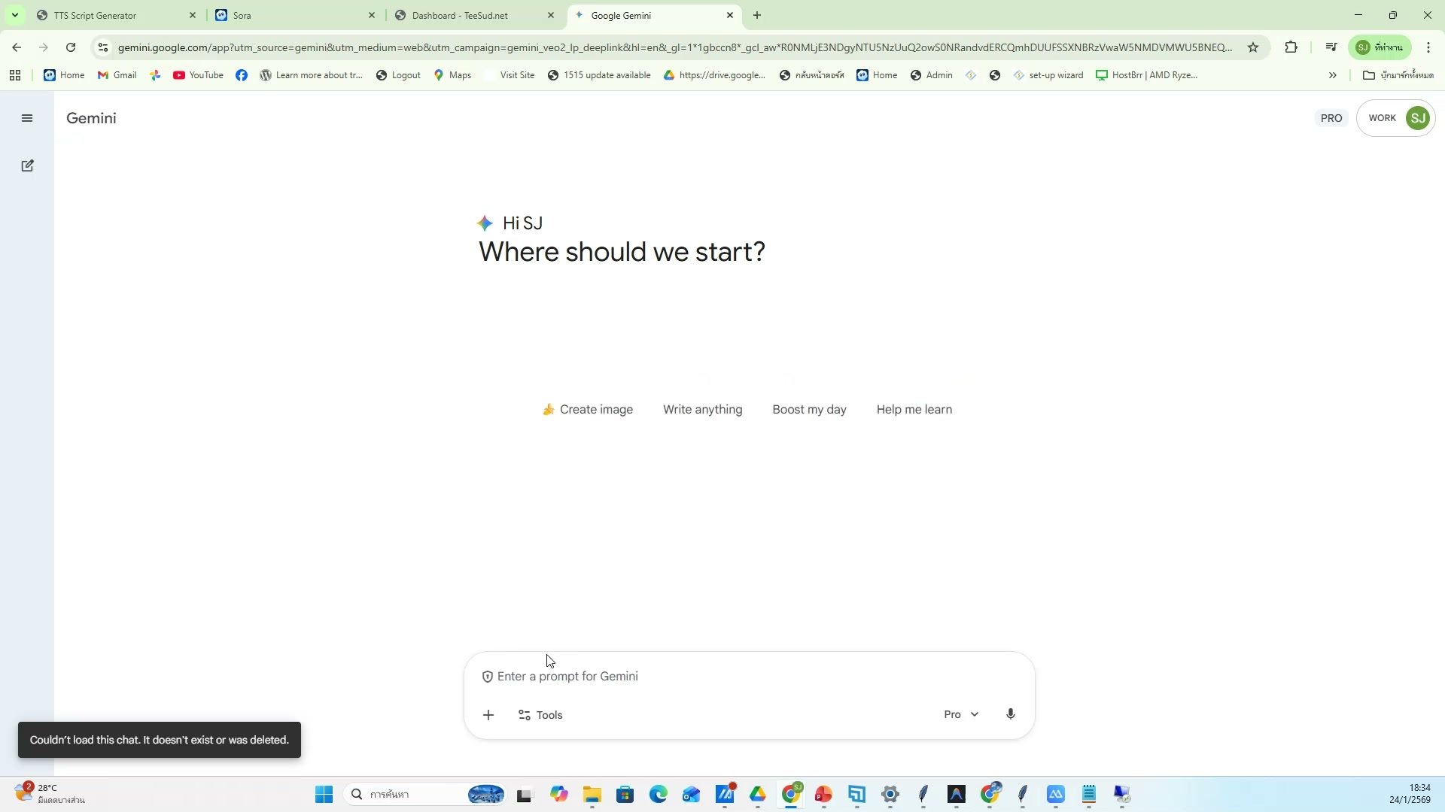Switch to the Sora tab

(x=294, y=15)
